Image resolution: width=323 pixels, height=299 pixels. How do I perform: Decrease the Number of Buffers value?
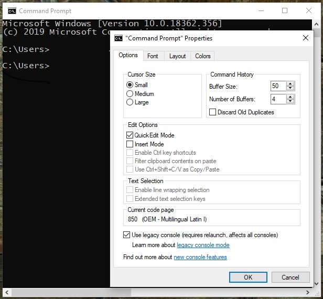point(290,101)
